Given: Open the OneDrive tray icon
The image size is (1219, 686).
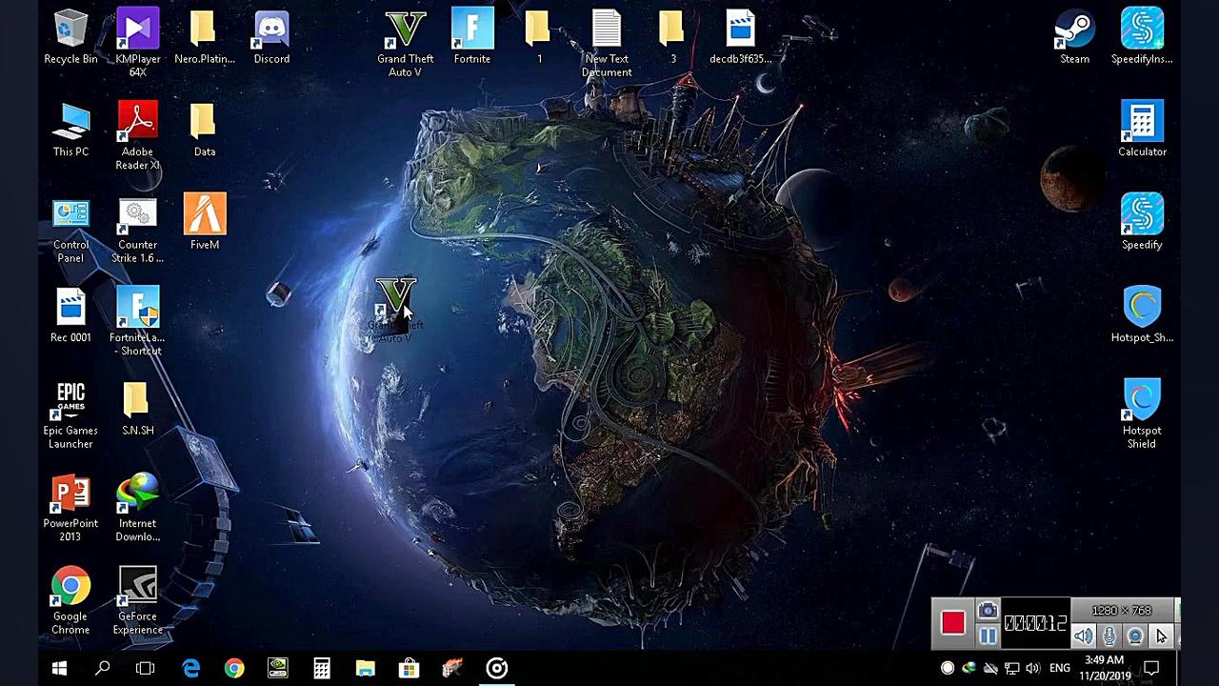Looking at the screenshot, I should [990, 668].
